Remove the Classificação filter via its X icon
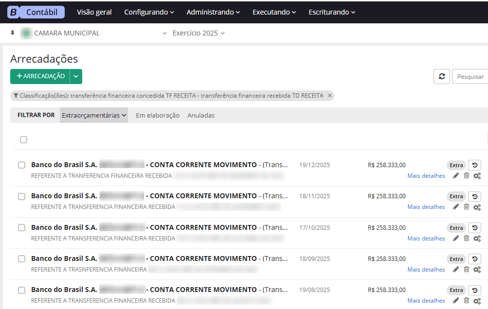This screenshot has height=309, width=488. pos(329,95)
